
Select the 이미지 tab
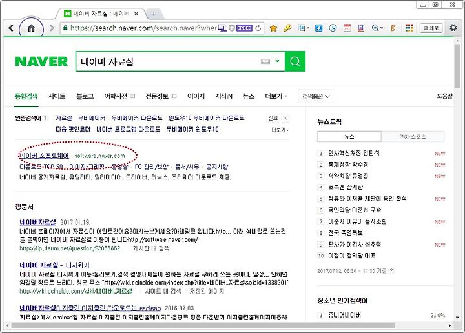click(x=196, y=96)
